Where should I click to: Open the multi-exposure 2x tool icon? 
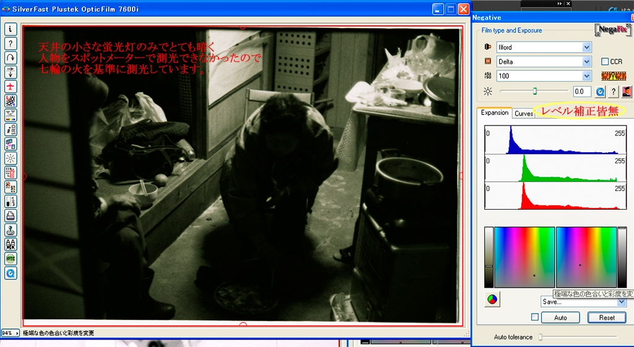click(x=11, y=144)
